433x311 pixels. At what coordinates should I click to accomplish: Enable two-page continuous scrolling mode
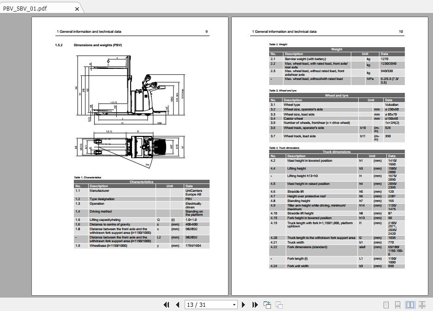[423, 305]
